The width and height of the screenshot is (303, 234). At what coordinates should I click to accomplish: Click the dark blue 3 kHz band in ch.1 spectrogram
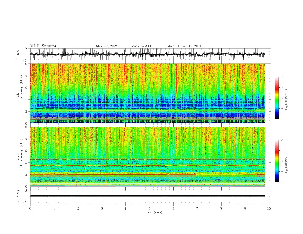[148, 106]
